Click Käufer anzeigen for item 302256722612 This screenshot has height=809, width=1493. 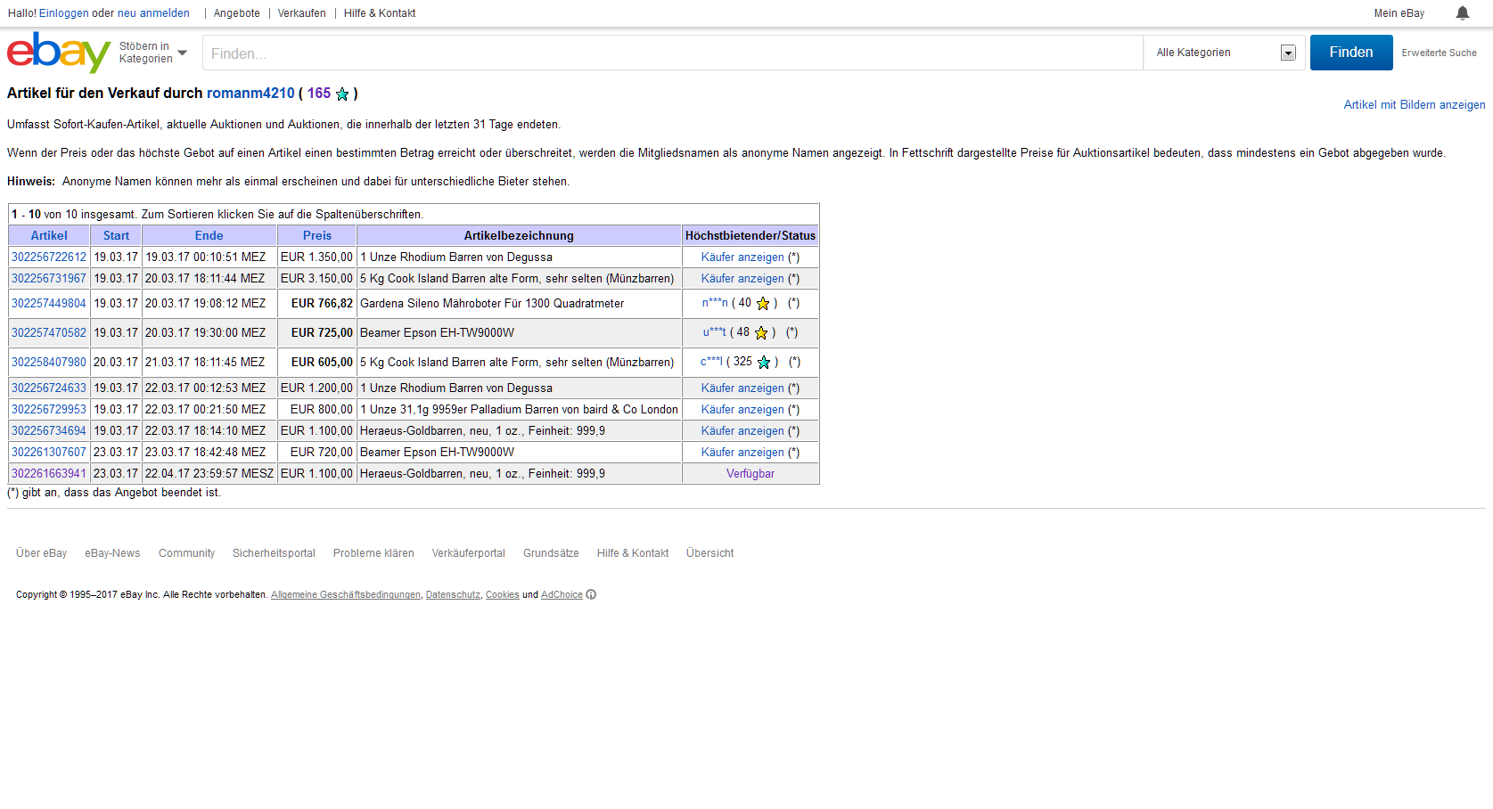(742, 257)
